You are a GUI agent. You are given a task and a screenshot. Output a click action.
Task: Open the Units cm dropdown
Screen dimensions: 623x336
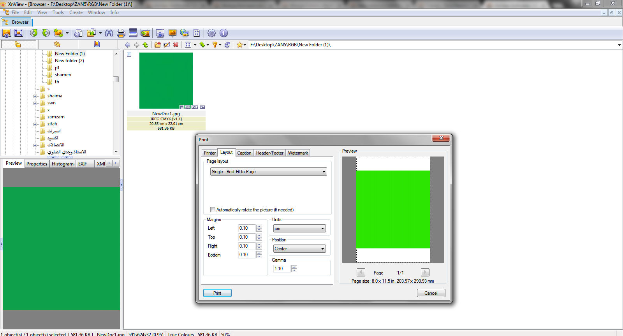click(299, 229)
